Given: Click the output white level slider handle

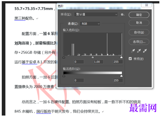Looking at the screenshot, I should 121,76.
